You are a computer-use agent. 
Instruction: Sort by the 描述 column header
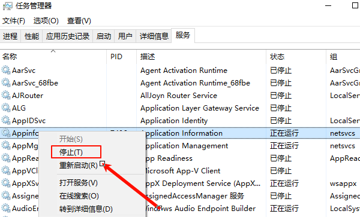148,56
